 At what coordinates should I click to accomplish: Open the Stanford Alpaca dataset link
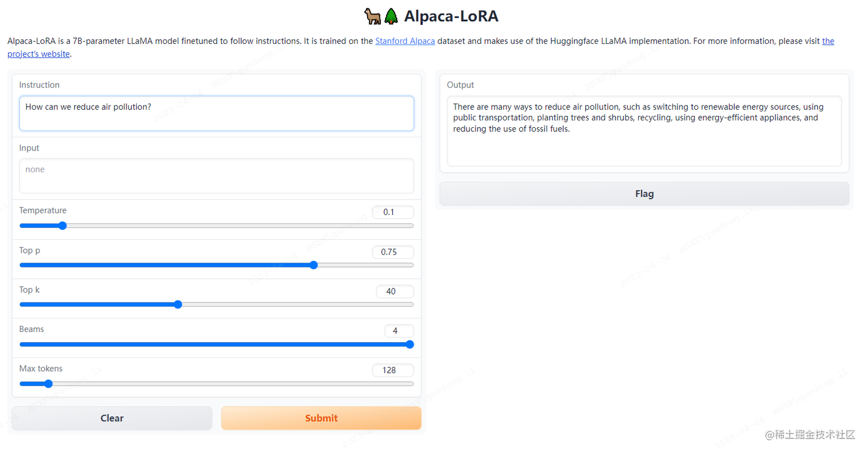tap(404, 41)
